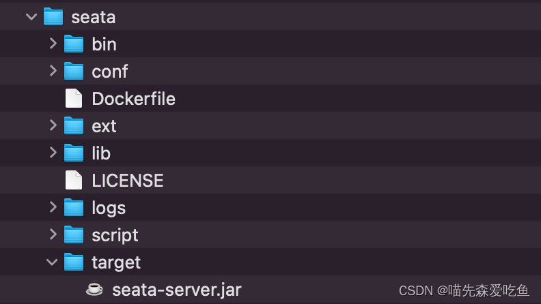Click the target folder icon
Screen dimensions: 541x304
click(73, 262)
